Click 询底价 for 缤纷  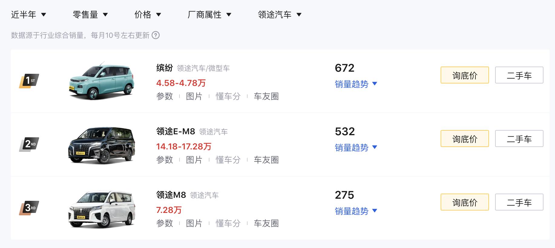[x=465, y=75]
